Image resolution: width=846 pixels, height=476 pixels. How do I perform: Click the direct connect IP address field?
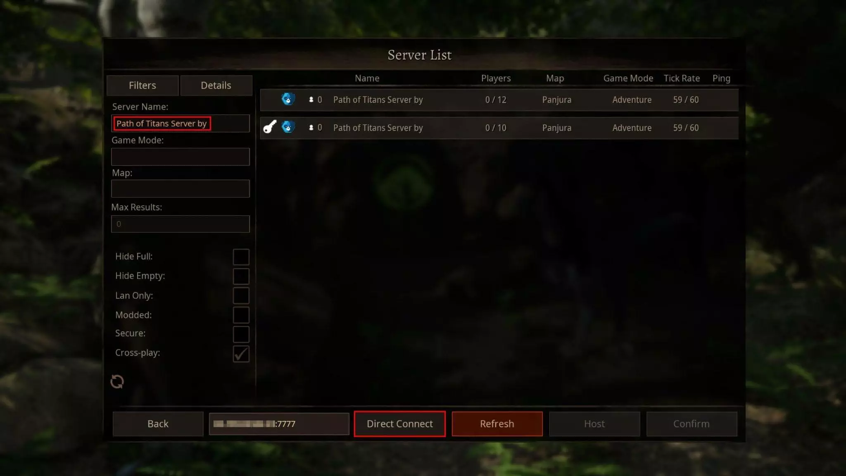coord(279,424)
